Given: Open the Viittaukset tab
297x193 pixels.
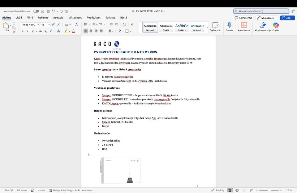Looking at the screenshot, I should tap(75, 17).
